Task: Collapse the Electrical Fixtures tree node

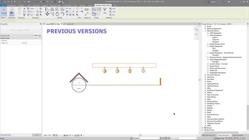Action: pyautogui.click(x=205, y=31)
